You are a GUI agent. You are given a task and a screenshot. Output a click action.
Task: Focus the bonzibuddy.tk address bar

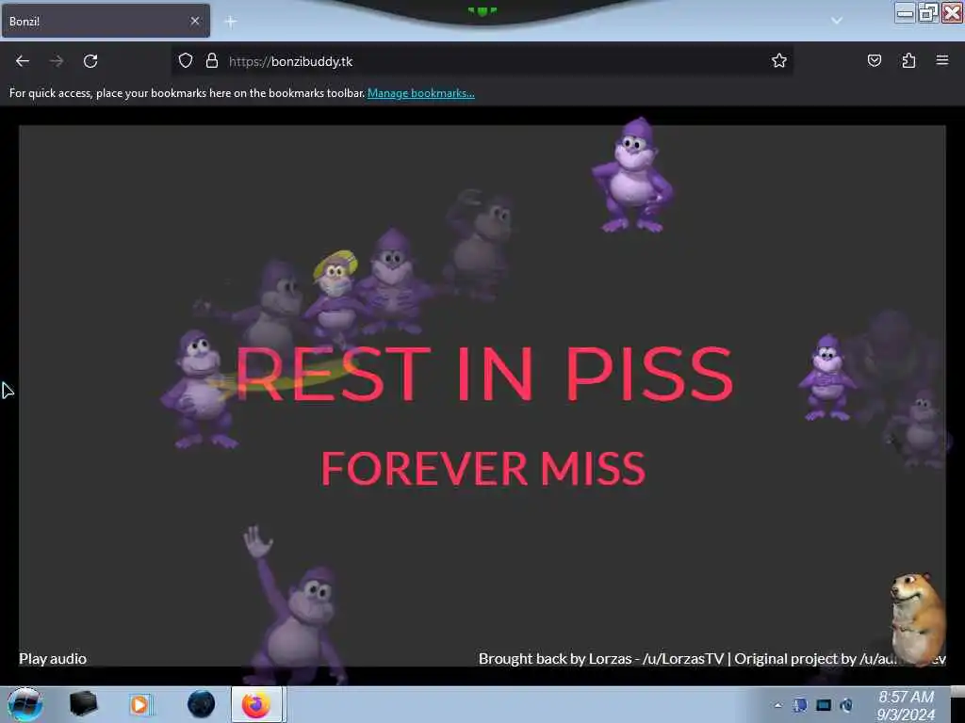click(x=482, y=61)
